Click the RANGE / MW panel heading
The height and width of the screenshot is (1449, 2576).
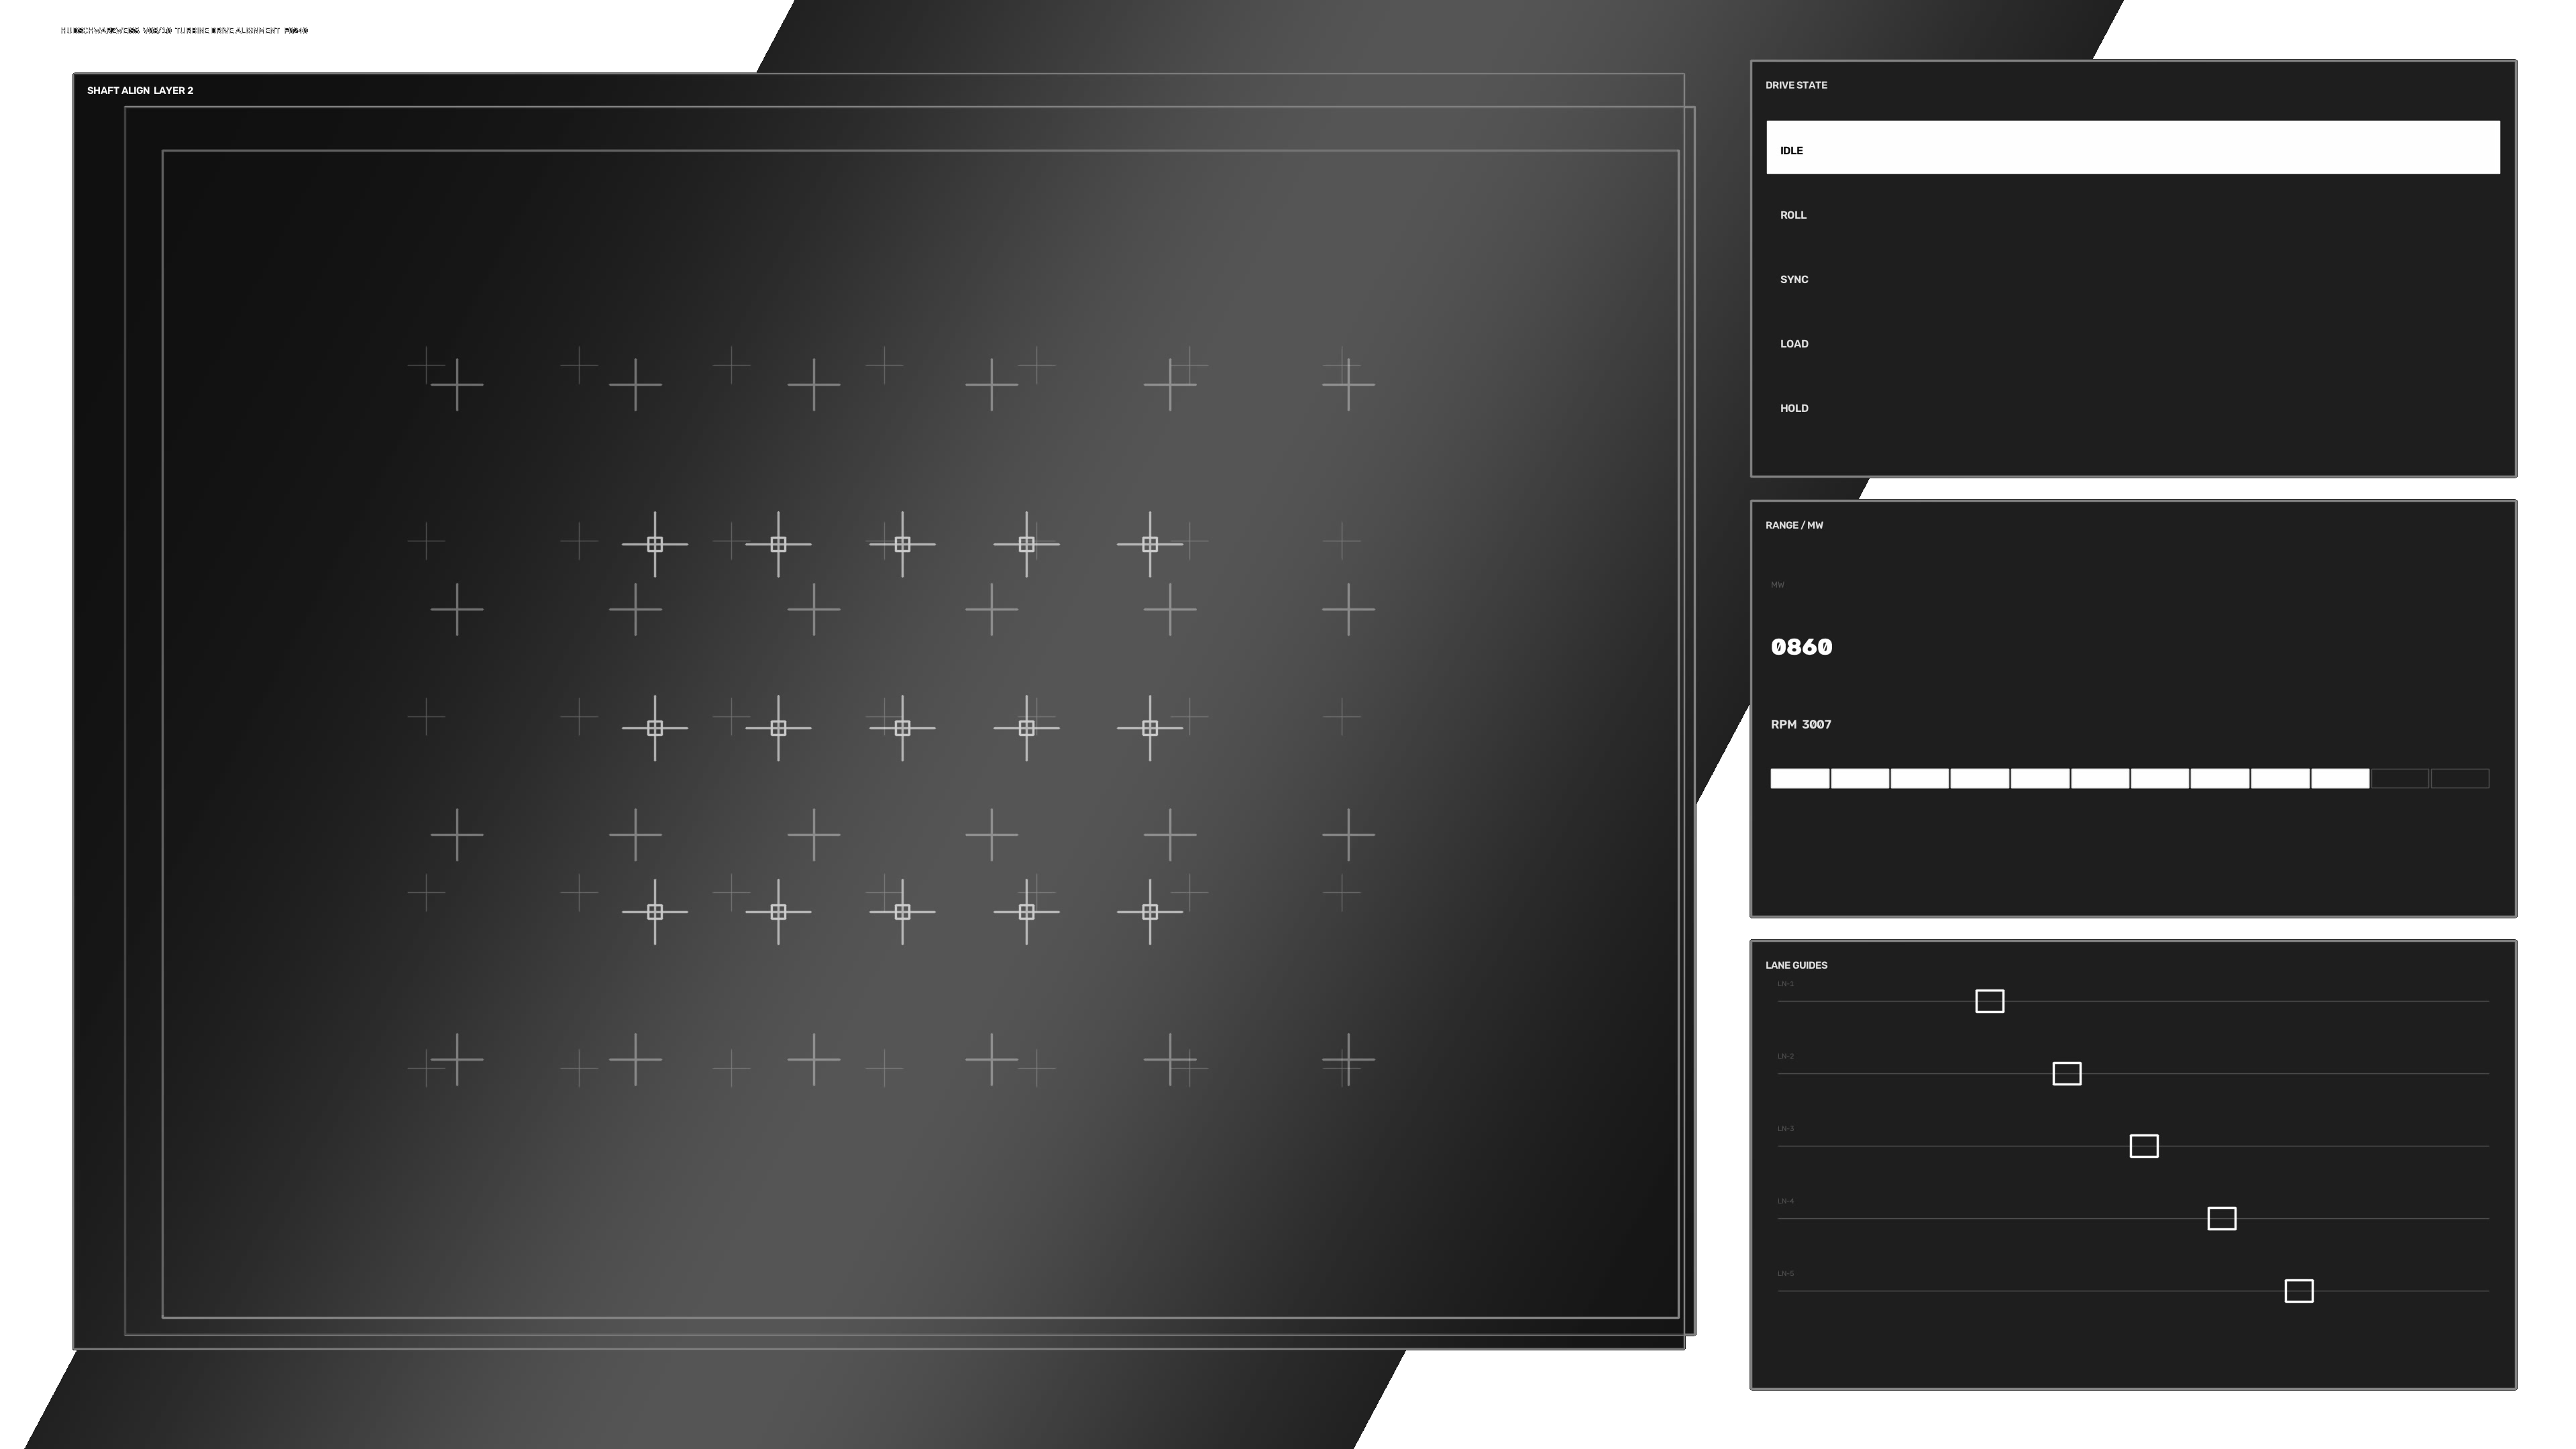coord(1794,525)
